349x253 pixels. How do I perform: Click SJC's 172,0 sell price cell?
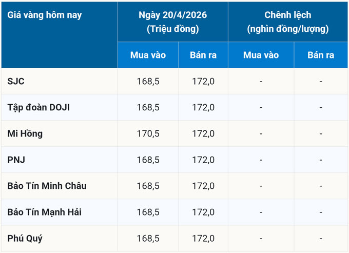203,81
